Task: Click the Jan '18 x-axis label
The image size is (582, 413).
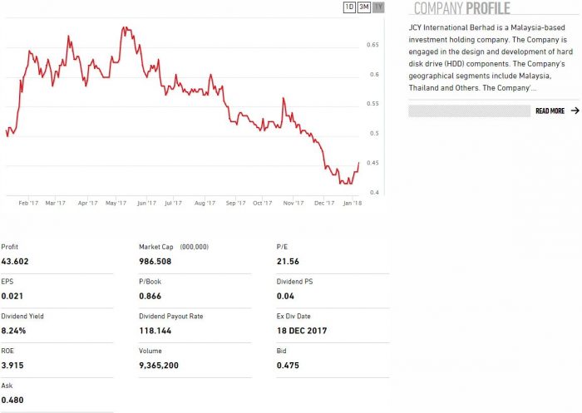Action: click(352, 202)
